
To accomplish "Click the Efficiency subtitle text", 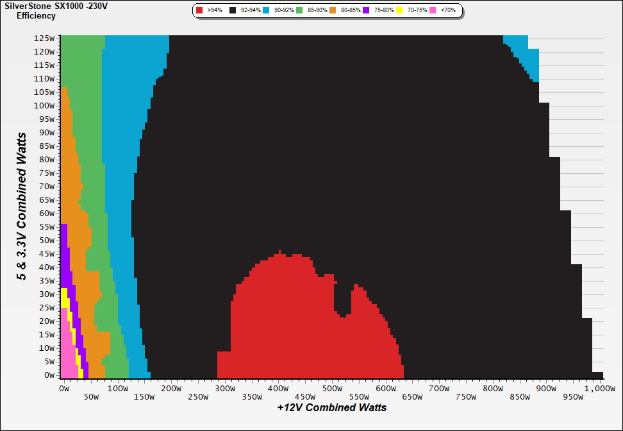I will point(36,15).
